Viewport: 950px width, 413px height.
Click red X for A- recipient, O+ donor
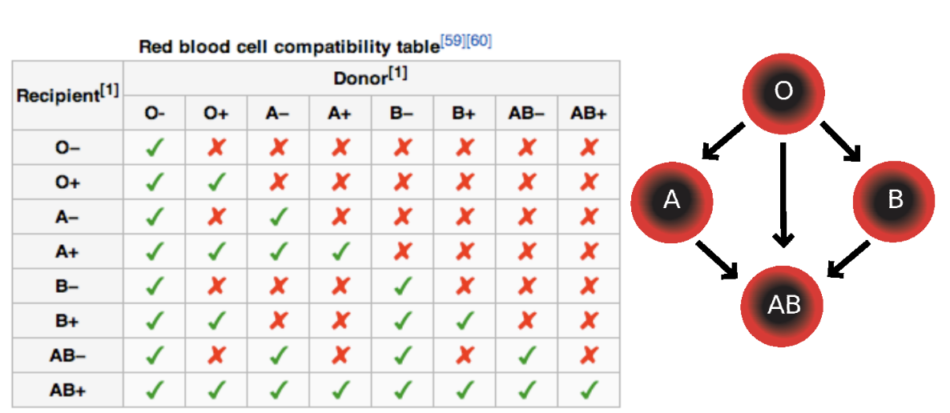[216, 216]
